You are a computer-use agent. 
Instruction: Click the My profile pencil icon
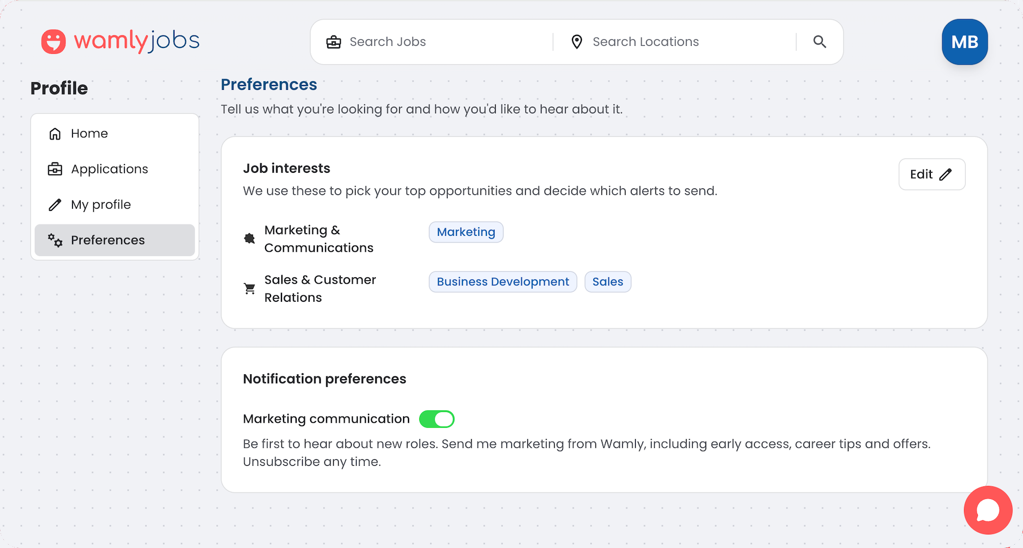pyautogui.click(x=55, y=205)
